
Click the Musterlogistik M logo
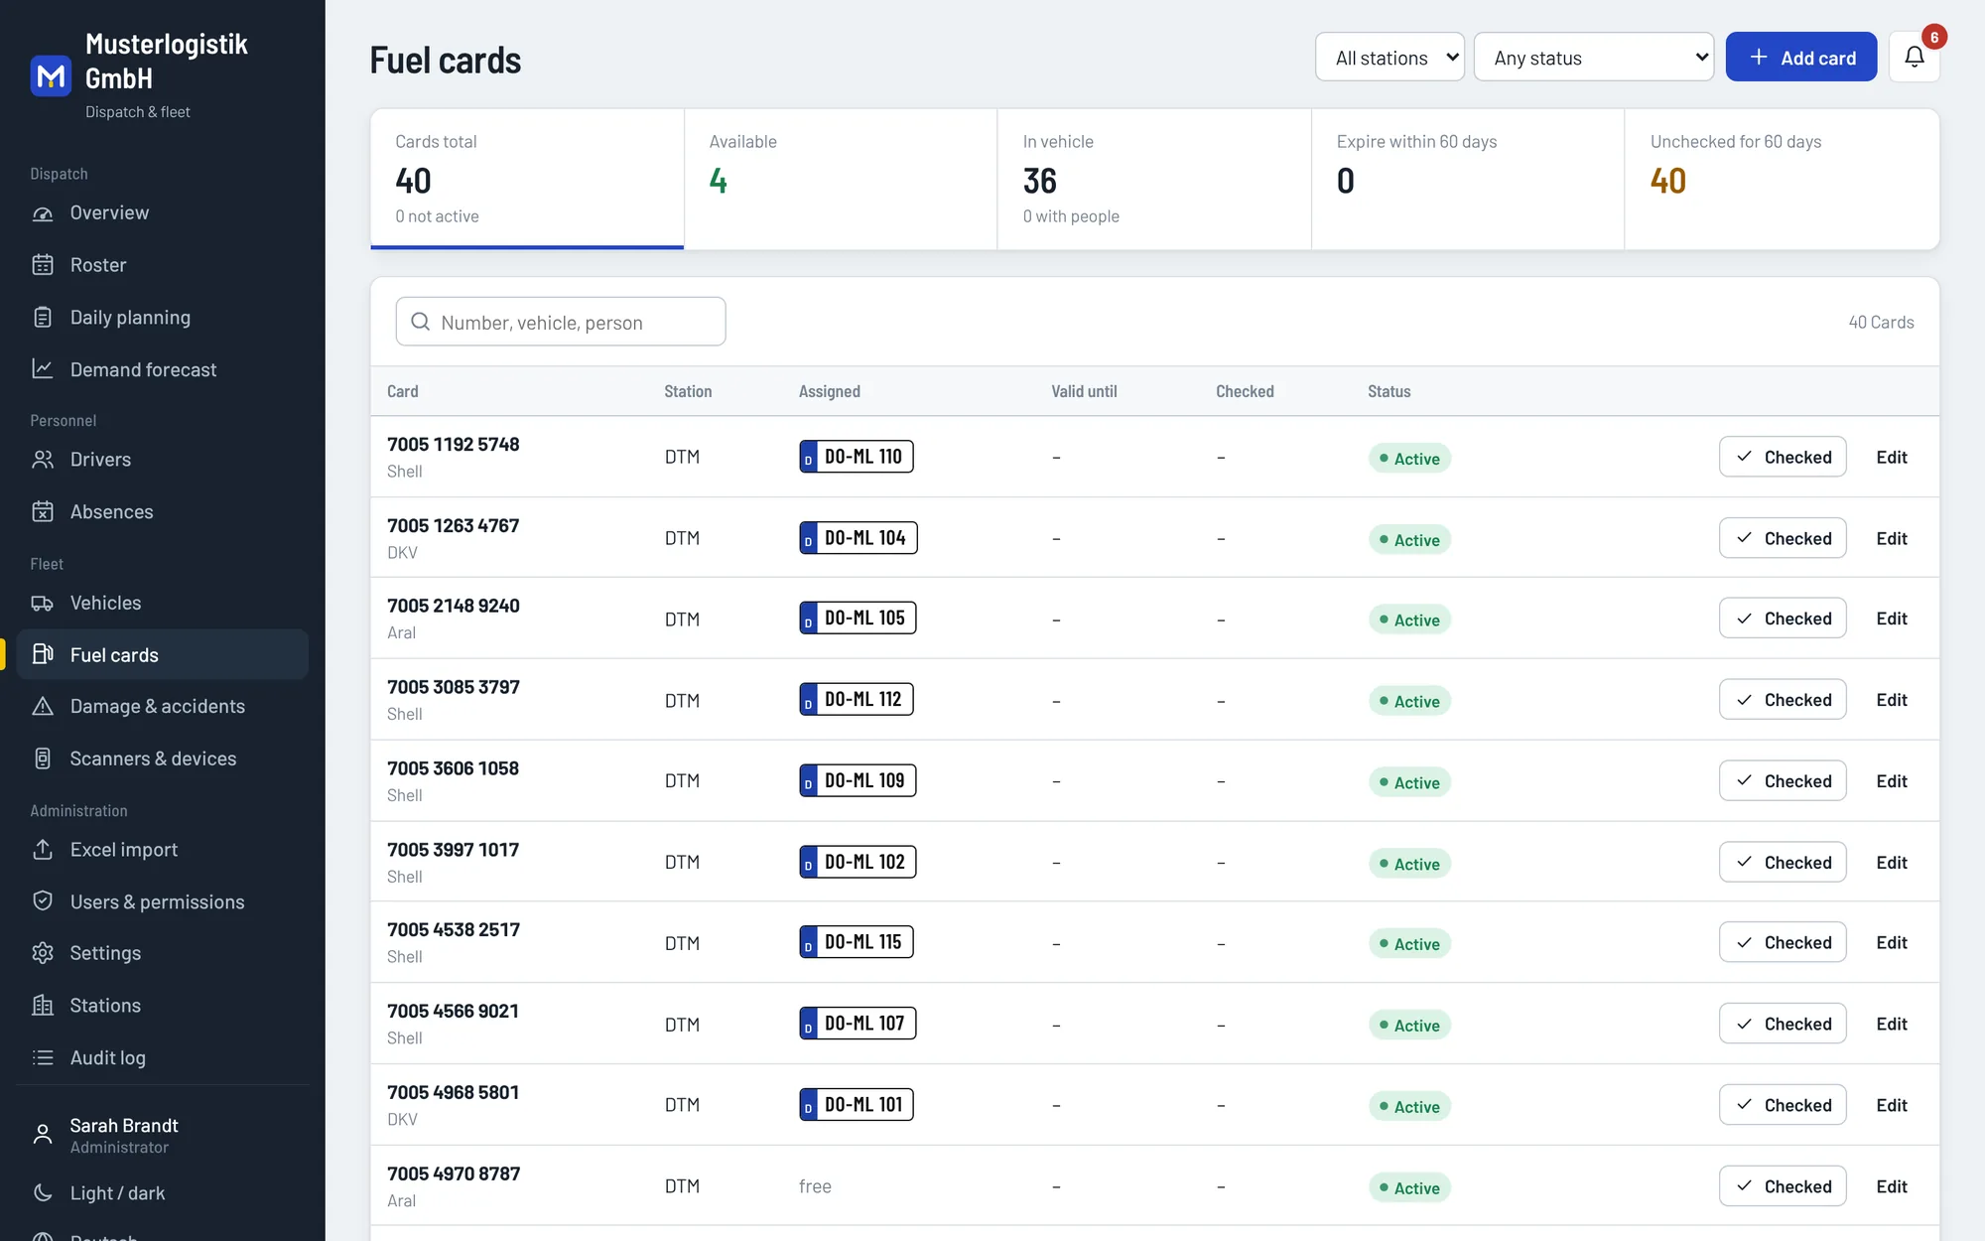(x=51, y=75)
